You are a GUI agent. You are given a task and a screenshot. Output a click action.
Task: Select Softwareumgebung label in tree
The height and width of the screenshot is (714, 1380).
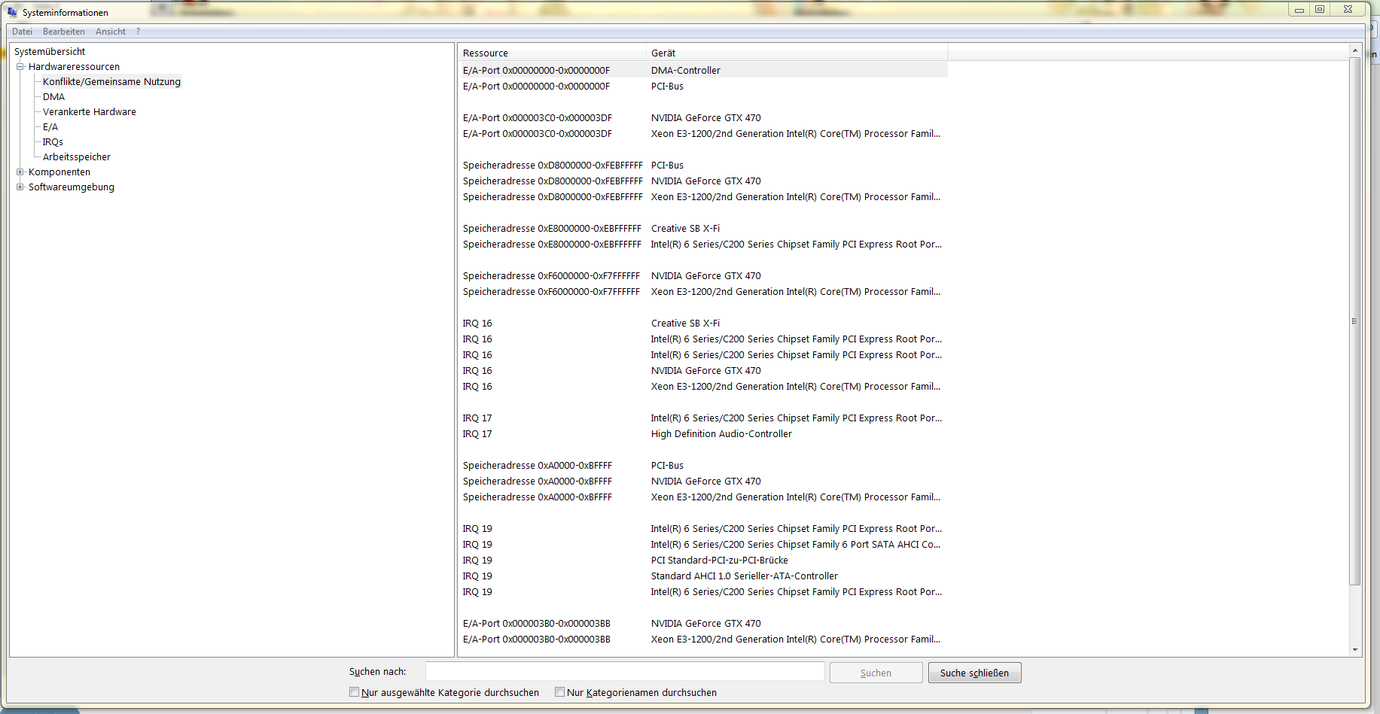click(72, 187)
